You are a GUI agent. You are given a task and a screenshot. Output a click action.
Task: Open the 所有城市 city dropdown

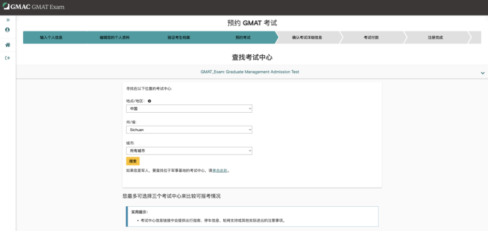[x=189, y=150]
